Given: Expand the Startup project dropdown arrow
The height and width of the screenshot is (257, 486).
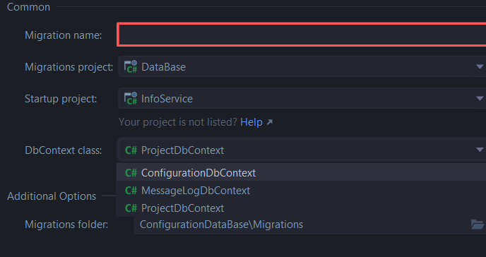Looking at the screenshot, I should click(480, 98).
